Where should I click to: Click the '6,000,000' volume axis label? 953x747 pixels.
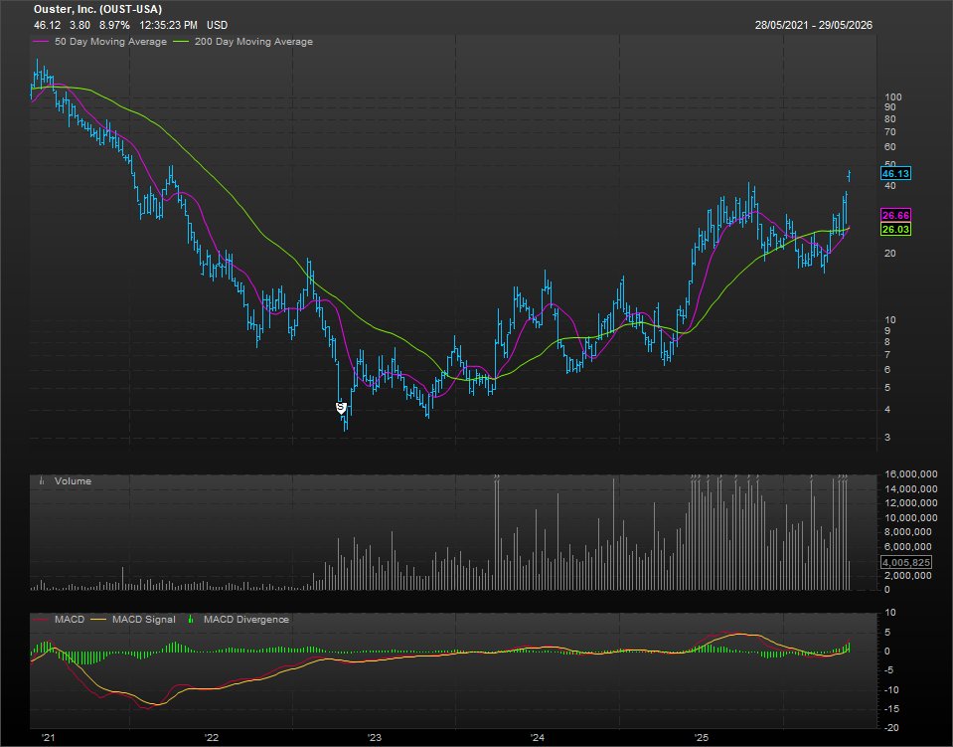[x=908, y=546]
